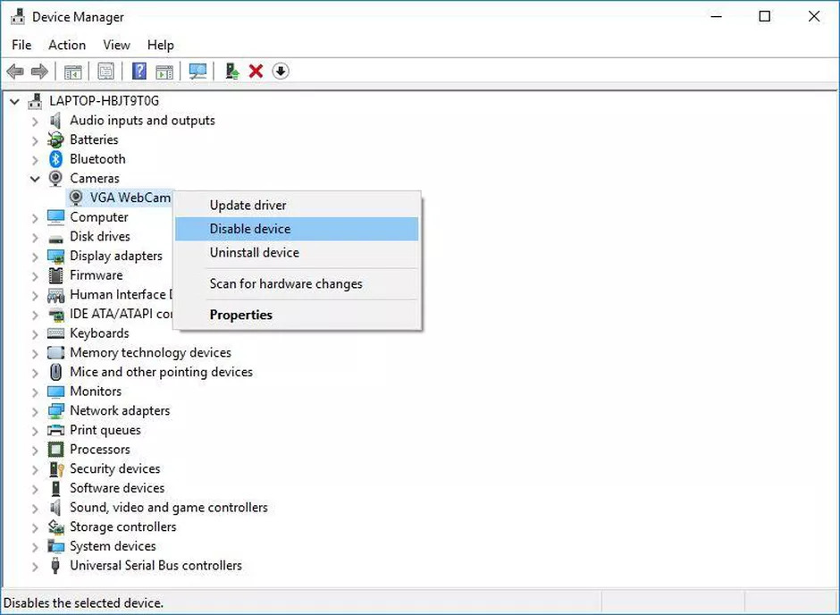Click the Show/Hide Console Tree toolbar icon
The image size is (840, 615).
[x=73, y=72]
